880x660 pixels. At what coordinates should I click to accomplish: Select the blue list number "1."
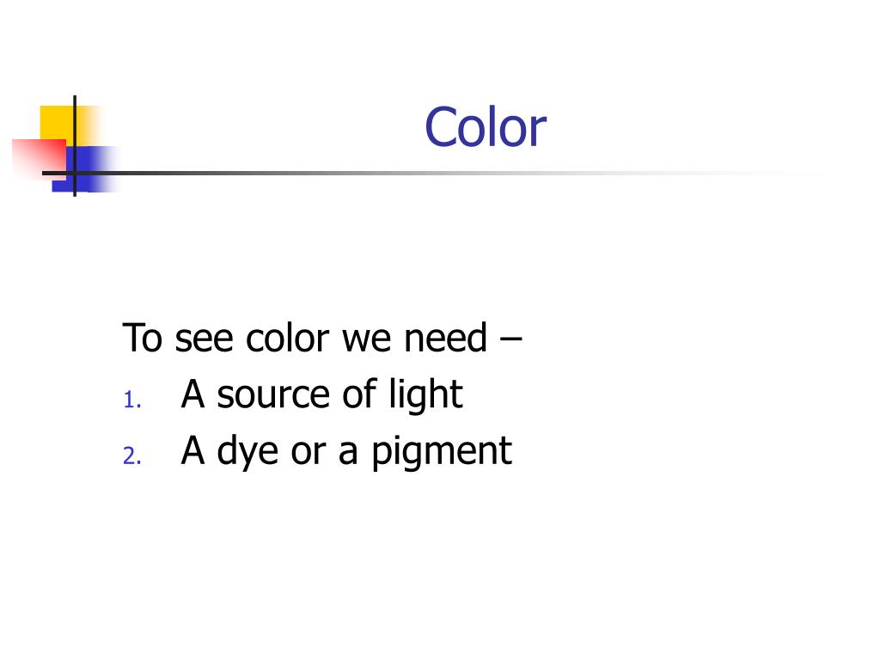pyautogui.click(x=131, y=400)
